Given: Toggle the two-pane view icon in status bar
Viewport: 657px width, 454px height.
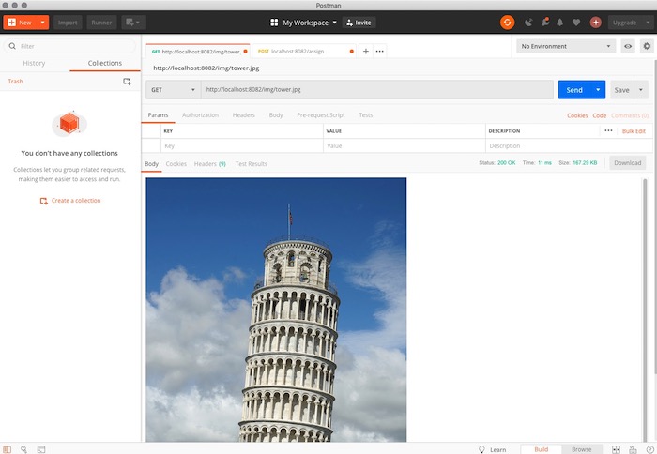Looking at the screenshot, I should click(616, 449).
